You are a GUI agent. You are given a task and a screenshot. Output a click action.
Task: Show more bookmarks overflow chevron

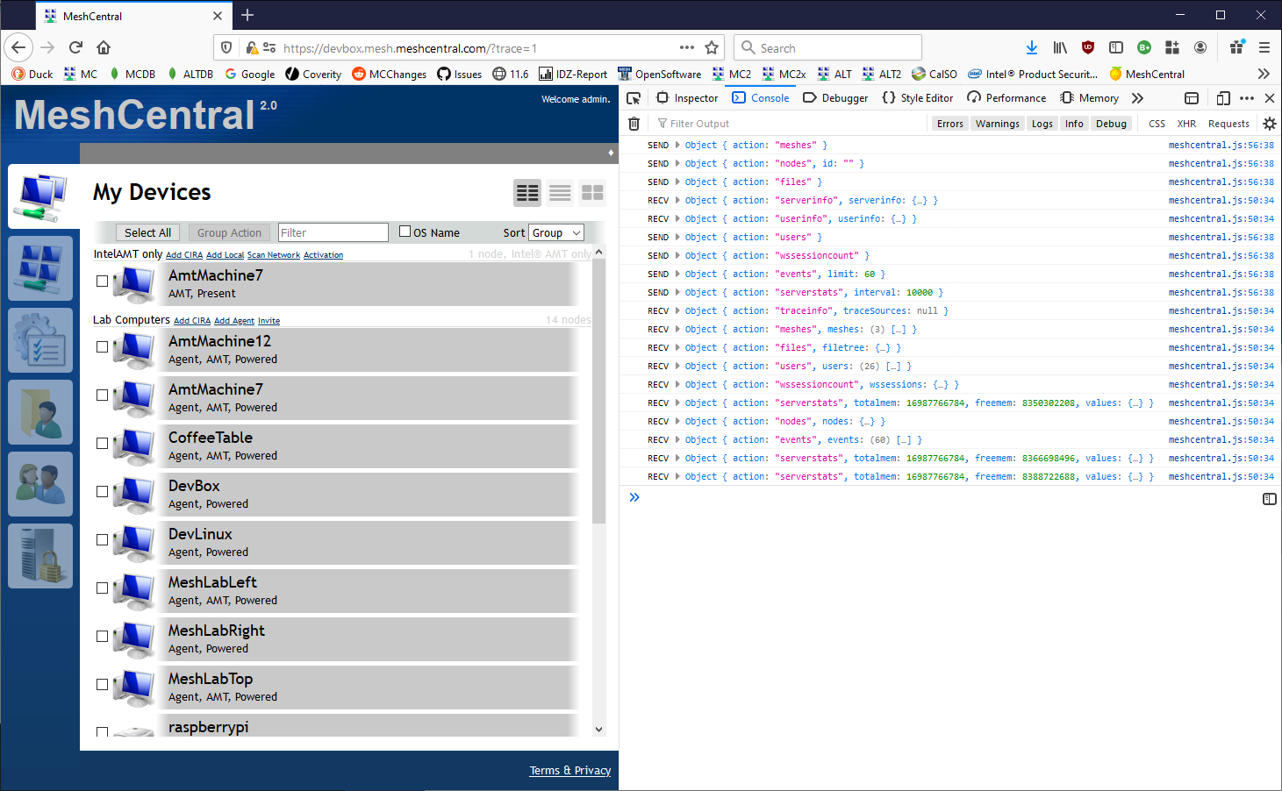(1264, 74)
